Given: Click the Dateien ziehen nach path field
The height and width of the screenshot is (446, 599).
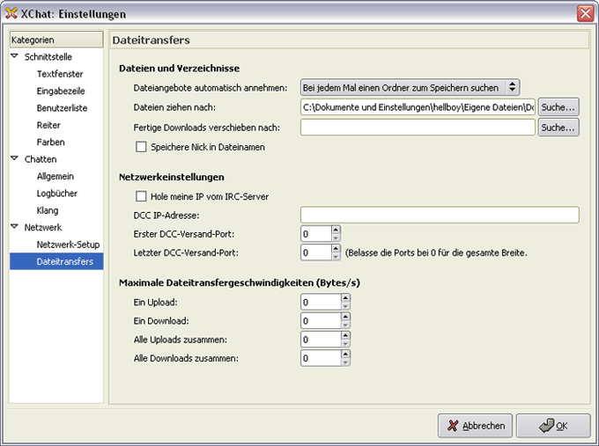Looking at the screenshot, I should 418,107.
